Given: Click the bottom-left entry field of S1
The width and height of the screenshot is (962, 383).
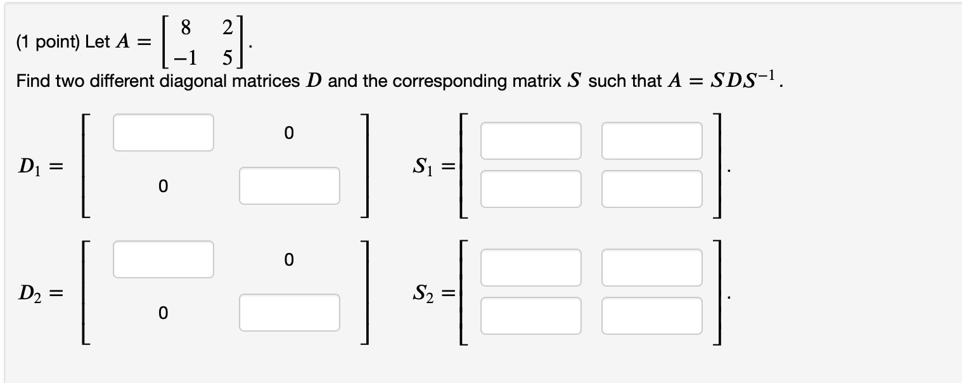Looking at the screenshot, I should point(531,188).
